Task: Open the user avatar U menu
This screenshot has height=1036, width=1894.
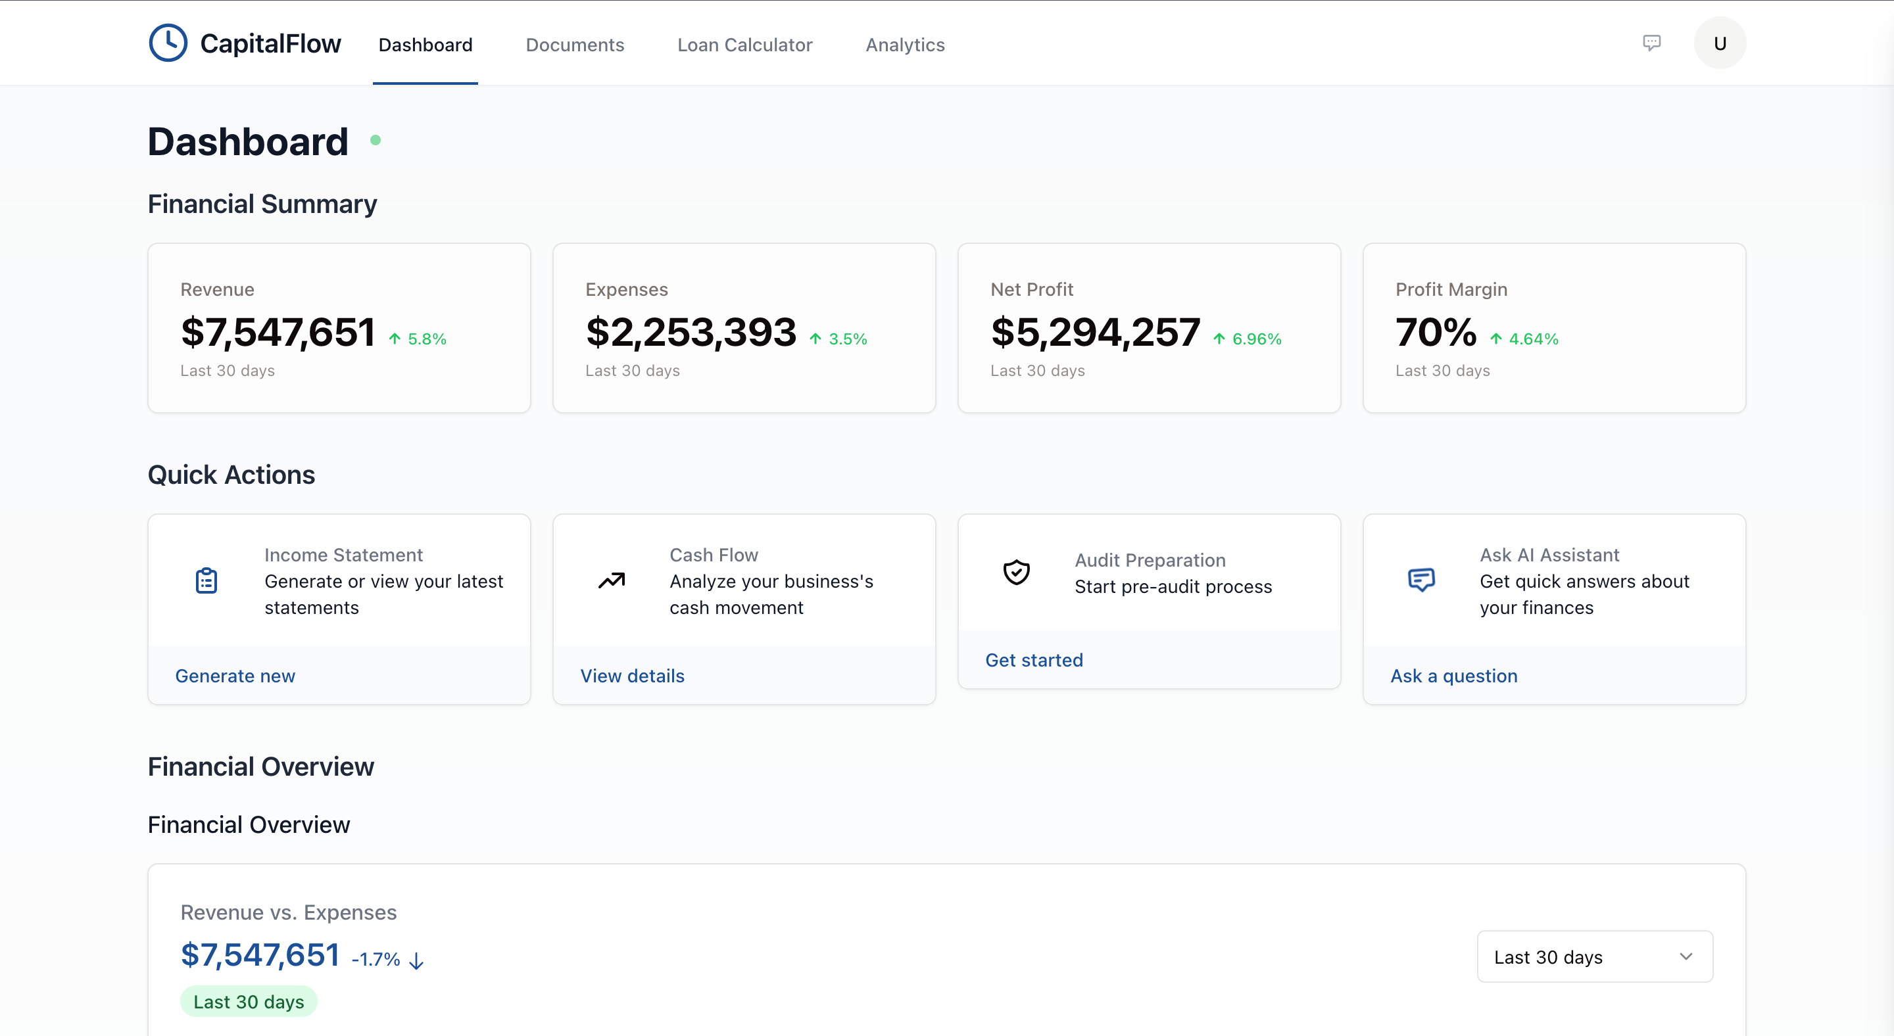Action: (1719, 43)
